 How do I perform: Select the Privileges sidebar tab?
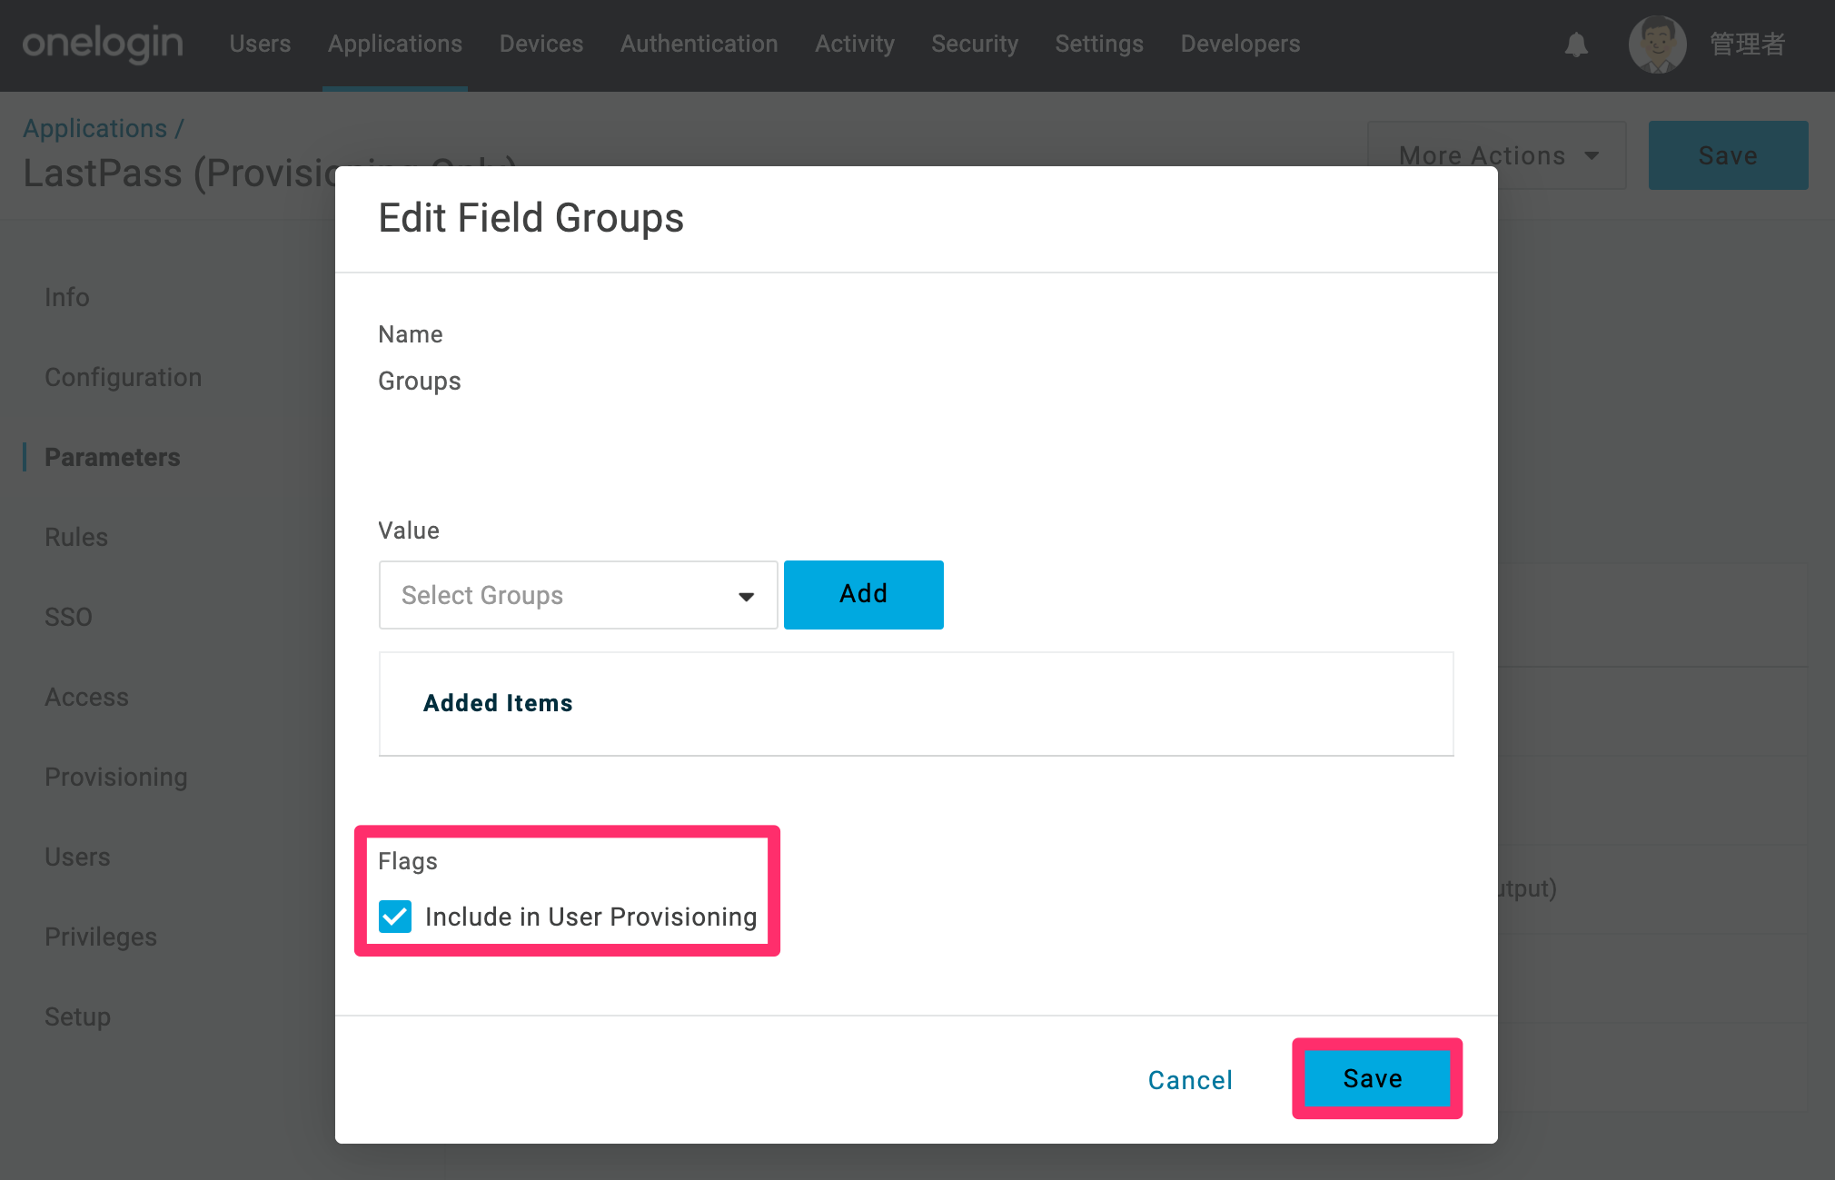tap(101, 937)
